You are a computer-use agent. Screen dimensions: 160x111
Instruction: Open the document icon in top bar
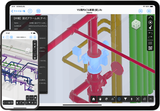(38, 11)
